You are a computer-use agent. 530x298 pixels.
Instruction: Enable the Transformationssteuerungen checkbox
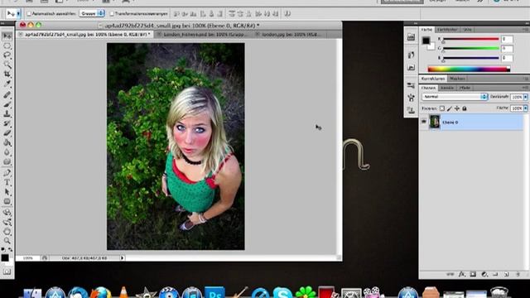click(x=111, y=14)
